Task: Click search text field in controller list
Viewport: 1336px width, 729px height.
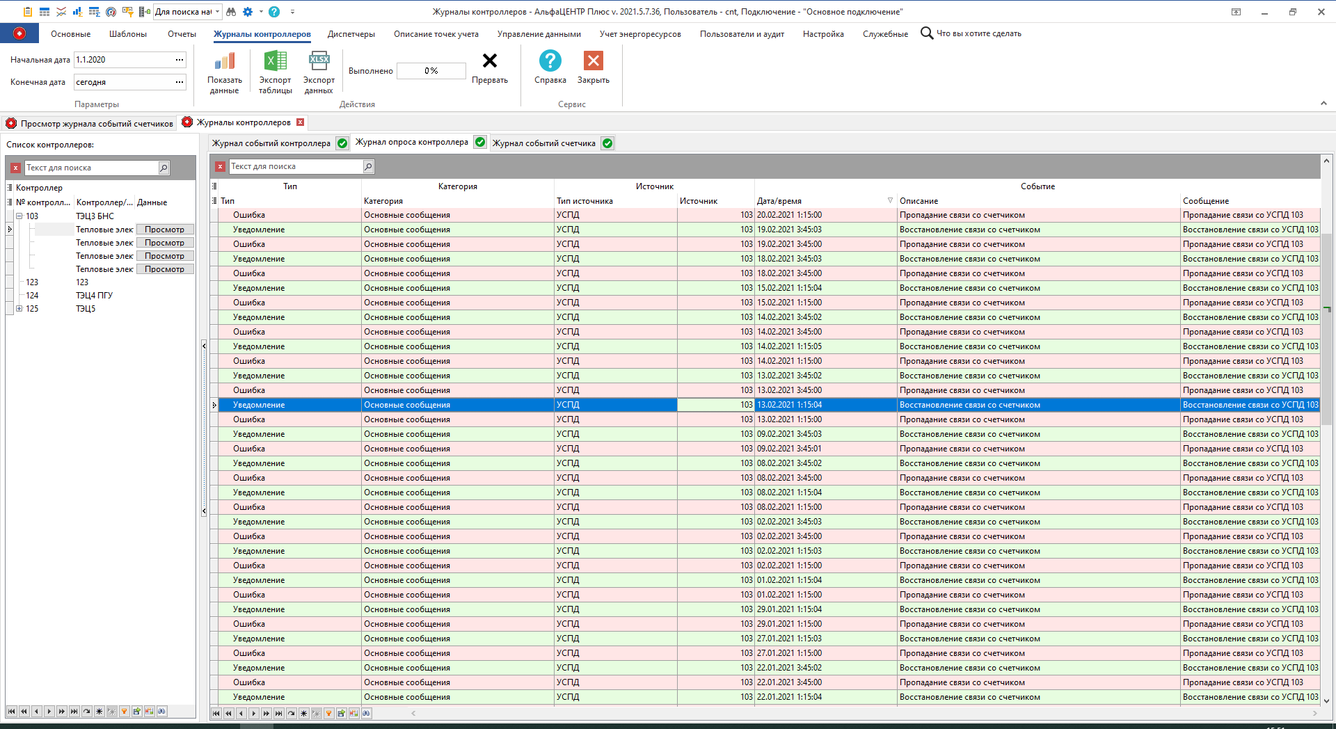Action: [x=91, y=168]
